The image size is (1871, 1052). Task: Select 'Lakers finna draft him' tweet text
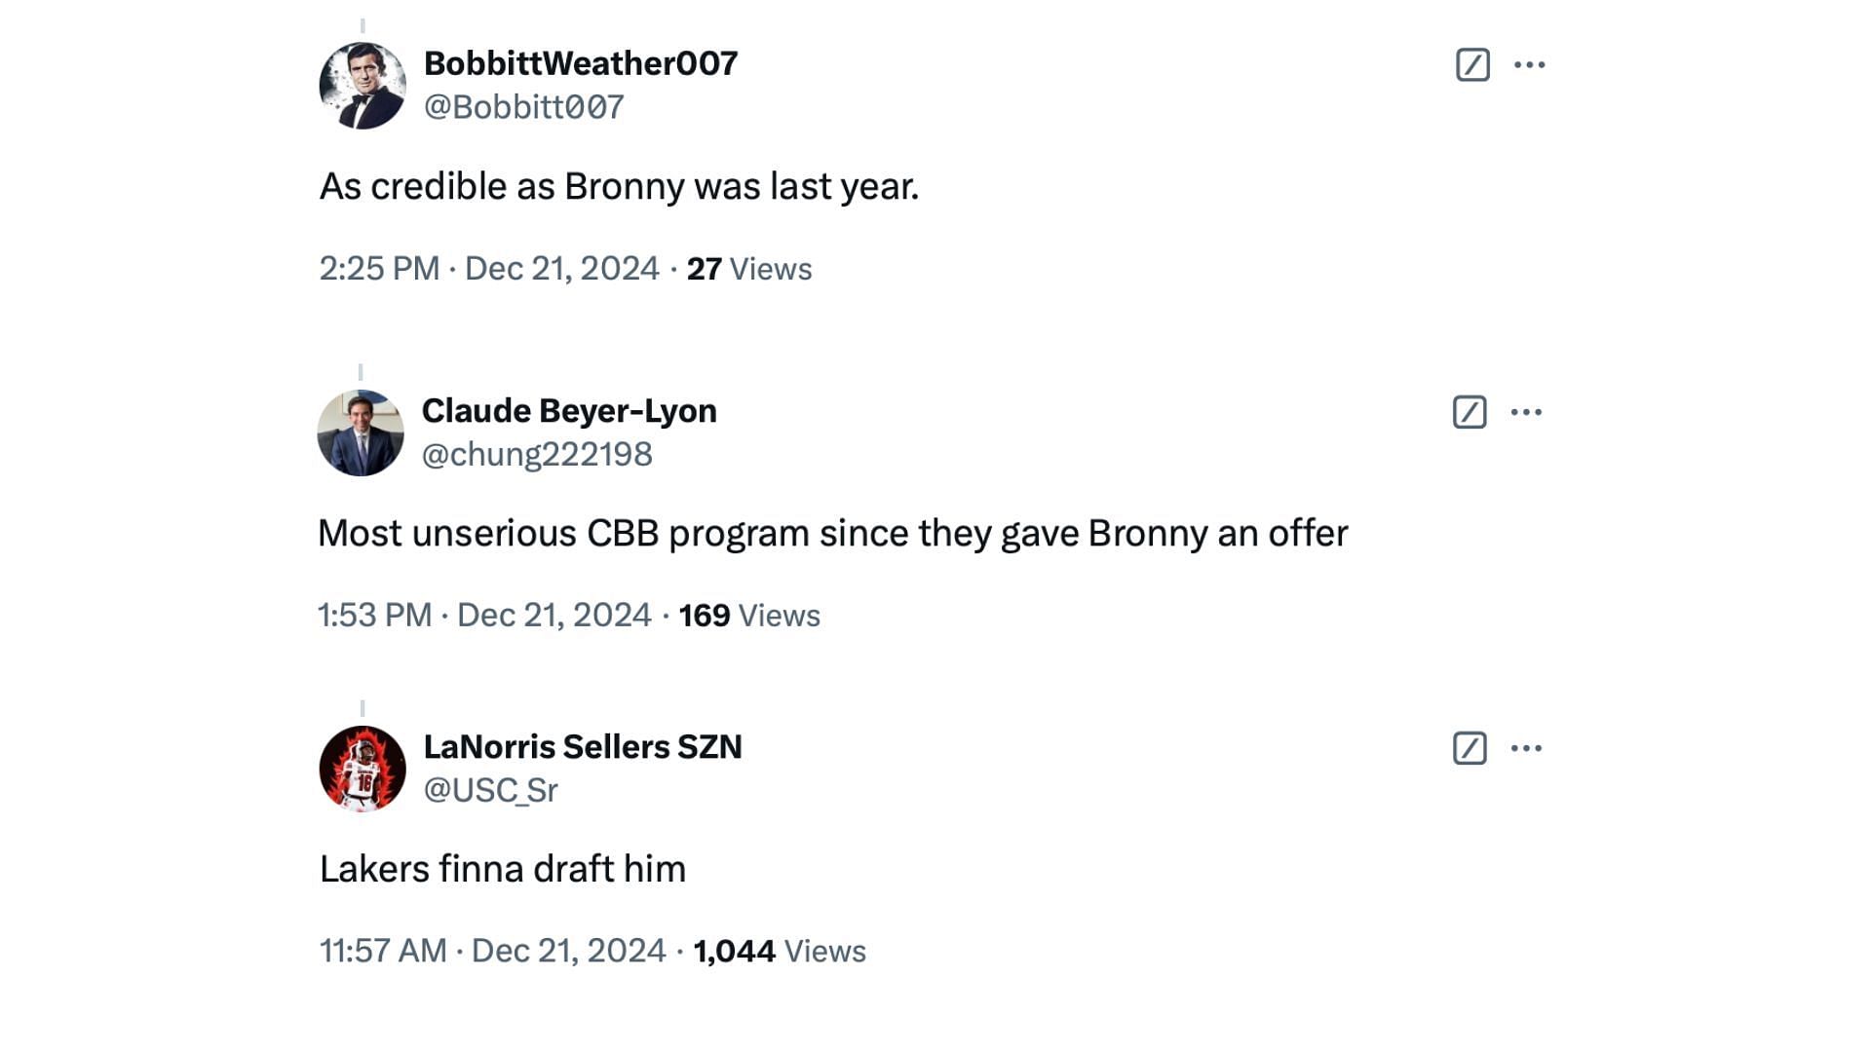pos(503,869)
